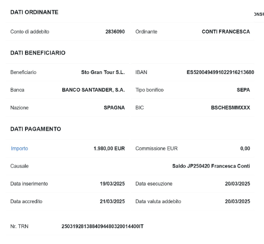The image size is (264, 244).
Task: Click the SEPA transfer type value
Action: tap(244, 90)
